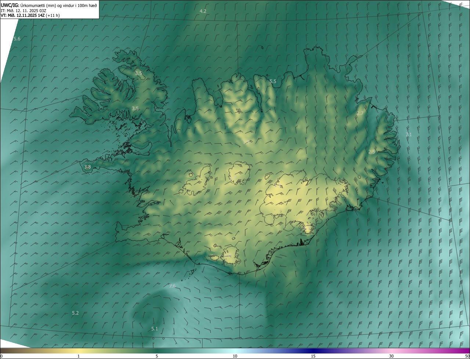Click the 3.8 value label on the peninsula
470x359 pixels.
[x=87, y=167]
